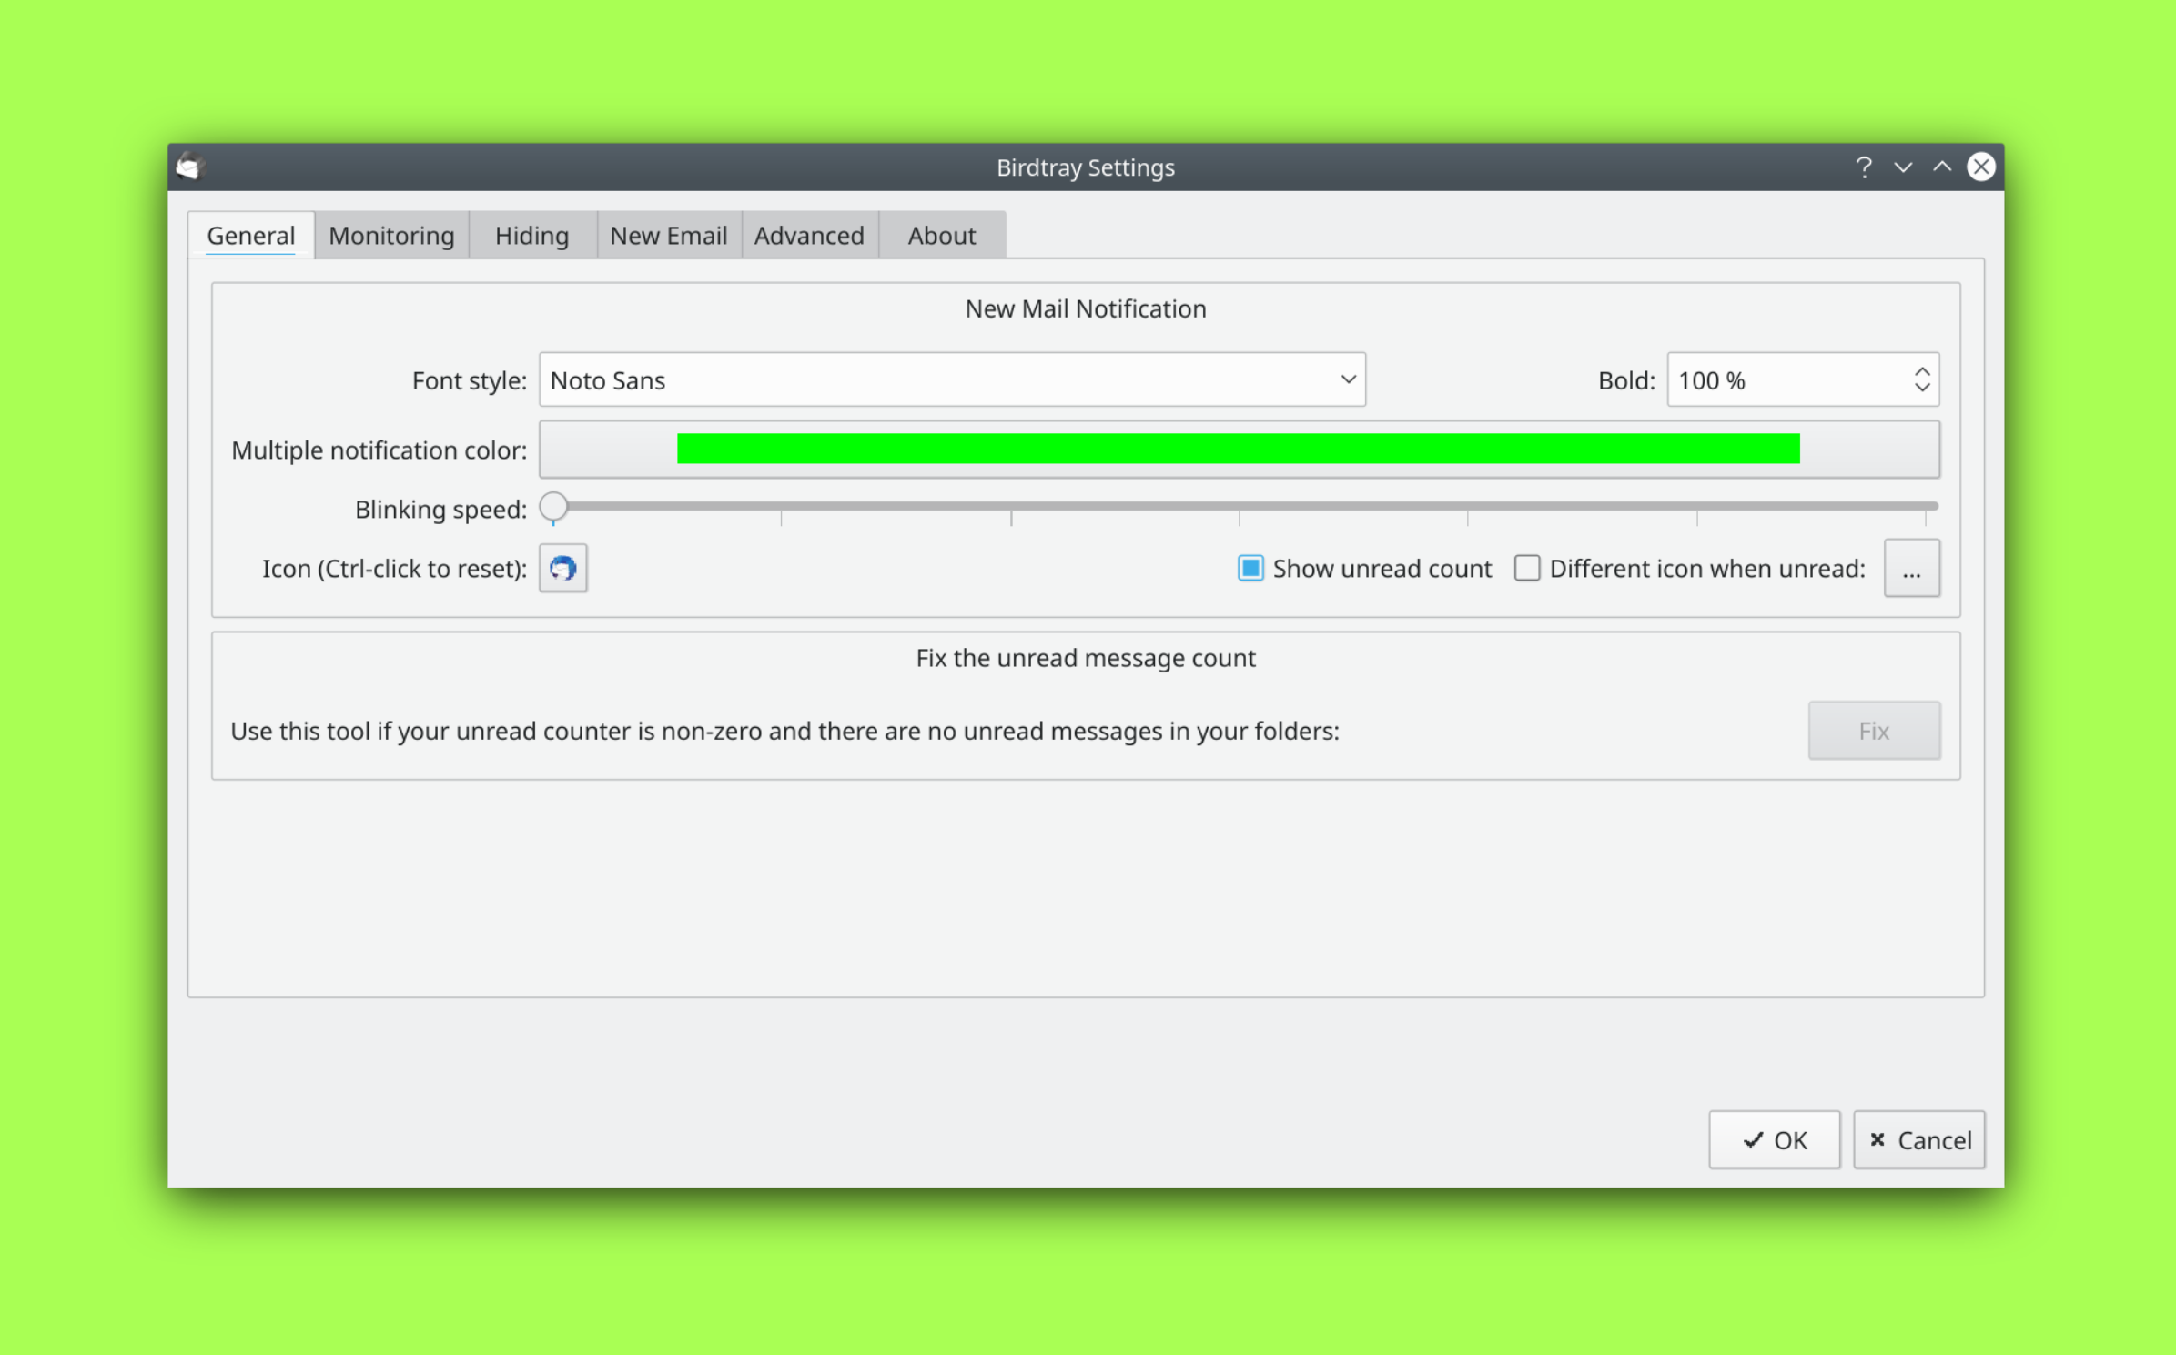
Task: Browse unread icon with ellipsis button
Action: click(1911, 568)
